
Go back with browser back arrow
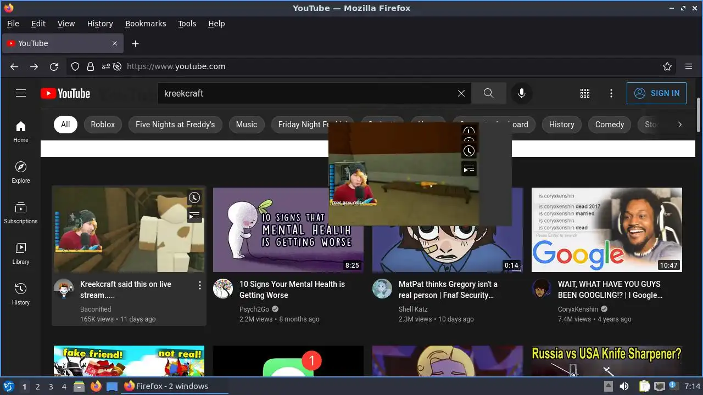14,66
